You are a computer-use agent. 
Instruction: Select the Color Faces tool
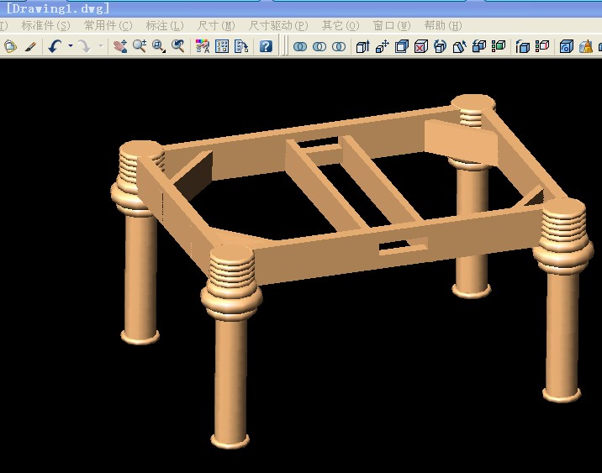(x=499, y=46)
